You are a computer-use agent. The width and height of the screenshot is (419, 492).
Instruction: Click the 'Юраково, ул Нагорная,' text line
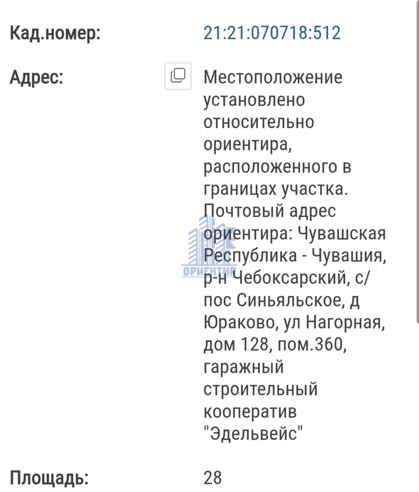tap(294, 322)
